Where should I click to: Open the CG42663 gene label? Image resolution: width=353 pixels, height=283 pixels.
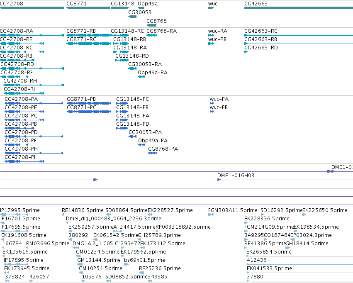coord(256,4)
